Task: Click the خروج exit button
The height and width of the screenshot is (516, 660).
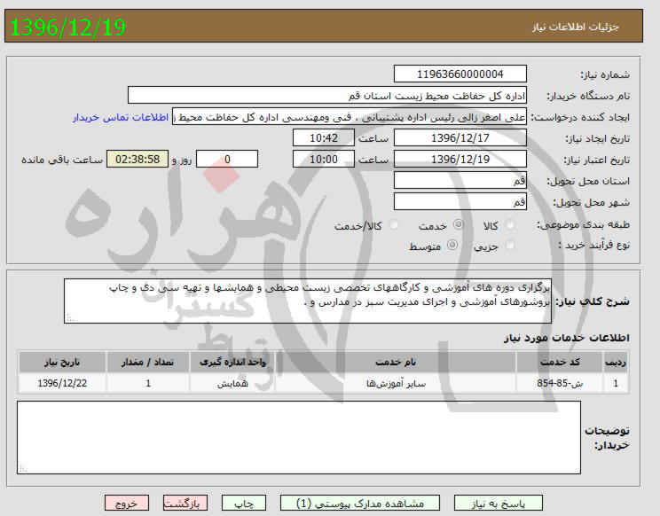Action: click(x=126, y=503)
